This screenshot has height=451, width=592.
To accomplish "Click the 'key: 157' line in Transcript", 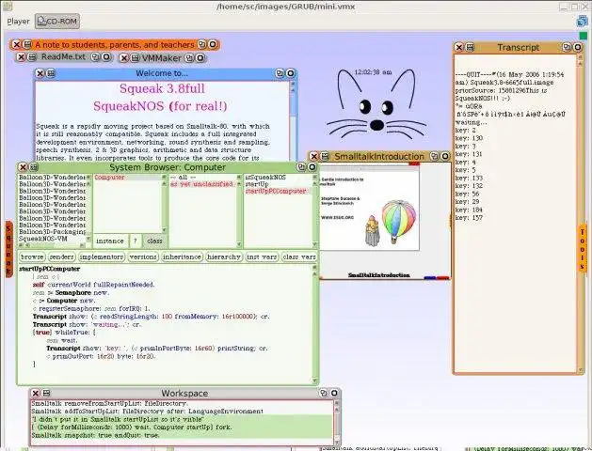I will (x=469, y=218).
